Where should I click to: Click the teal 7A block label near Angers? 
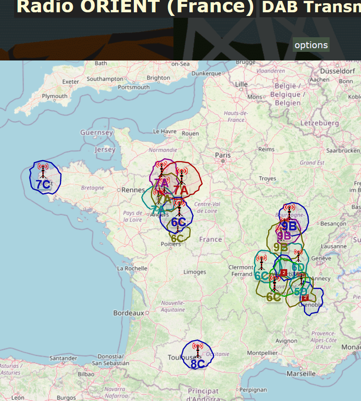tap(158, 210)
